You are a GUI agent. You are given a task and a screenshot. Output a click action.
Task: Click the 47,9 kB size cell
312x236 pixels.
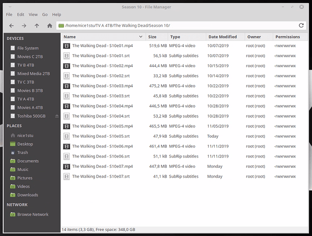tap(160, 136)
